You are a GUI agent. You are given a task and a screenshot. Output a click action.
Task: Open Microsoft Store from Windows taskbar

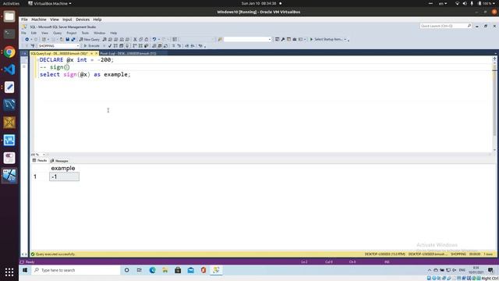pyautogui.click(x=178, y=270)
